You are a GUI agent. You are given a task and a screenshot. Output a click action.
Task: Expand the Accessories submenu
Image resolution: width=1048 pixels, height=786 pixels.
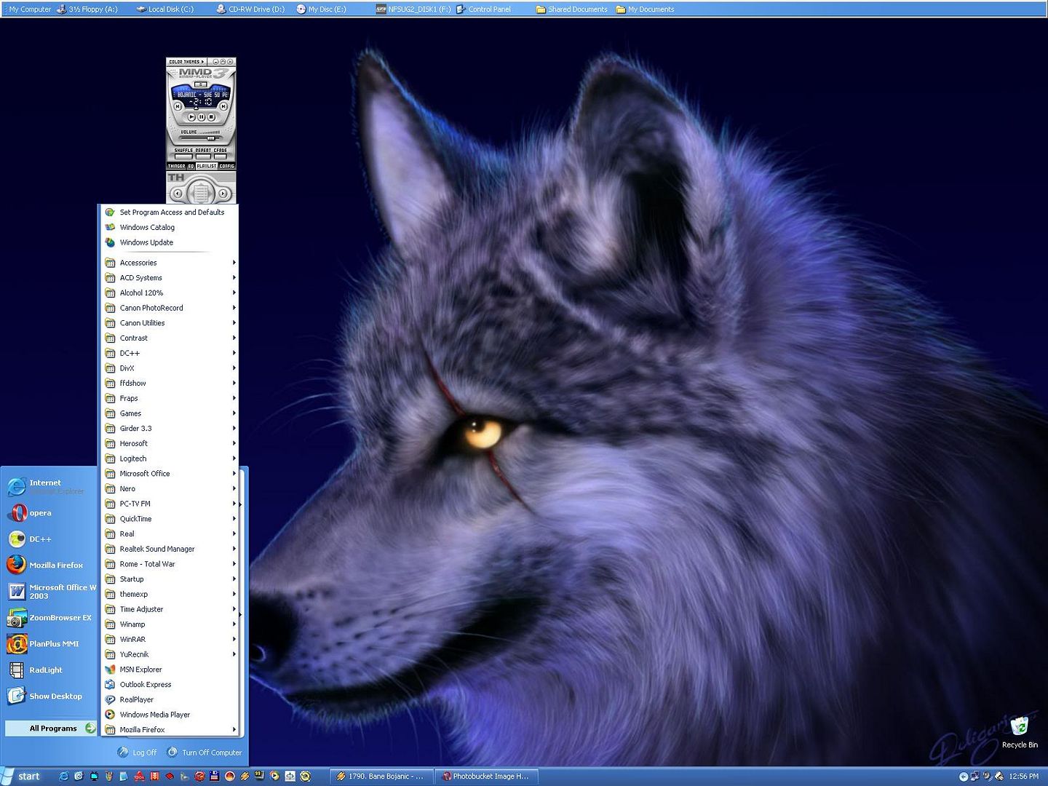tap(138, 263)
